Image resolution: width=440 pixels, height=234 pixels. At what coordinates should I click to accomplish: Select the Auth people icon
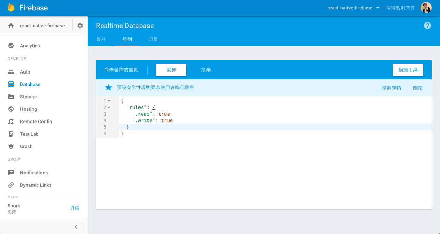[11, 72]
